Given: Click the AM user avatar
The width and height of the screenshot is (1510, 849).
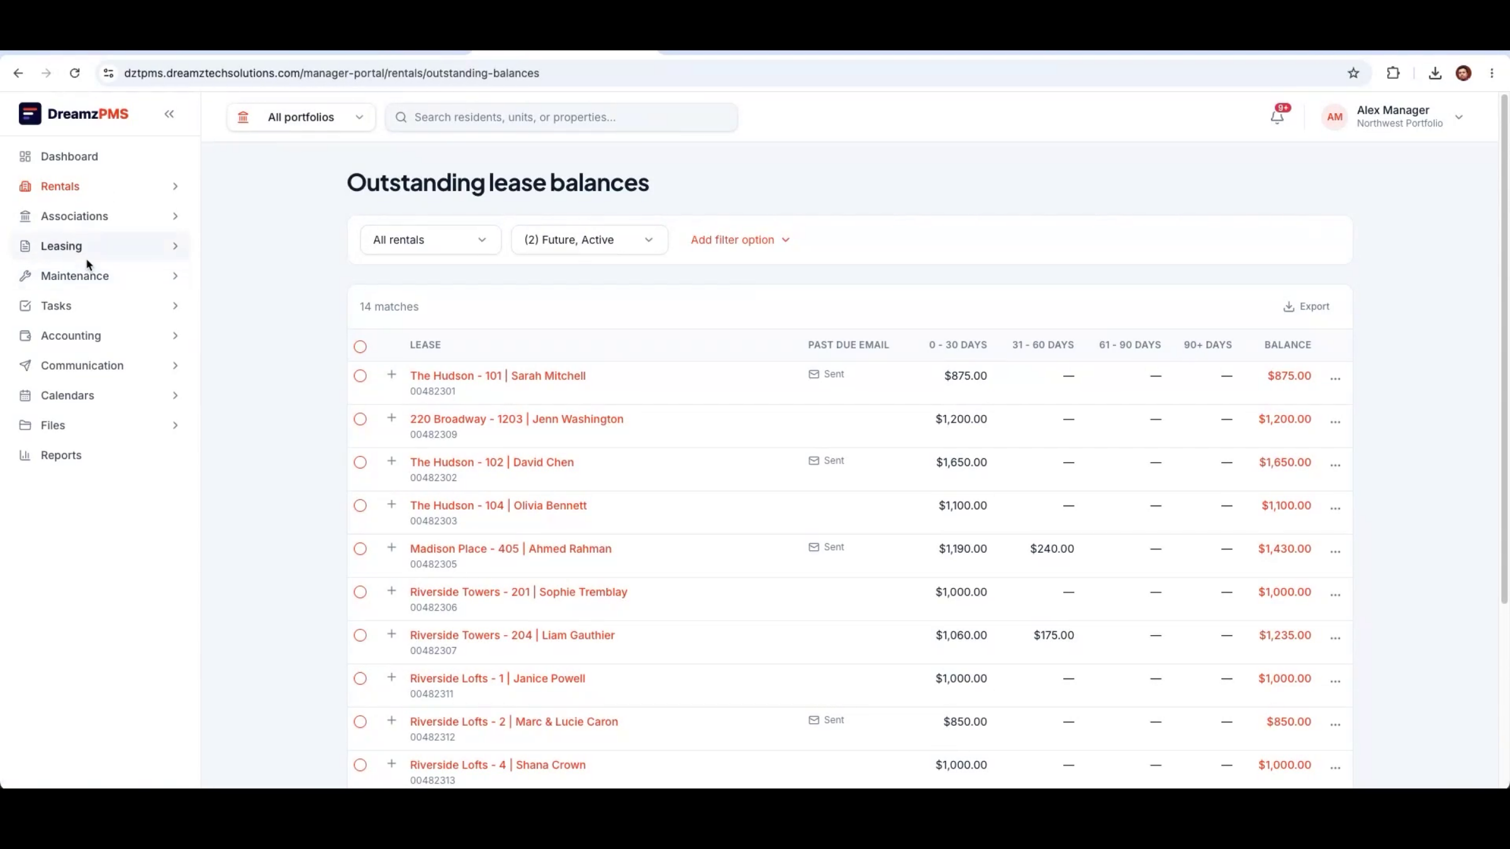Looking at the screenshot, I should 1334,117.
